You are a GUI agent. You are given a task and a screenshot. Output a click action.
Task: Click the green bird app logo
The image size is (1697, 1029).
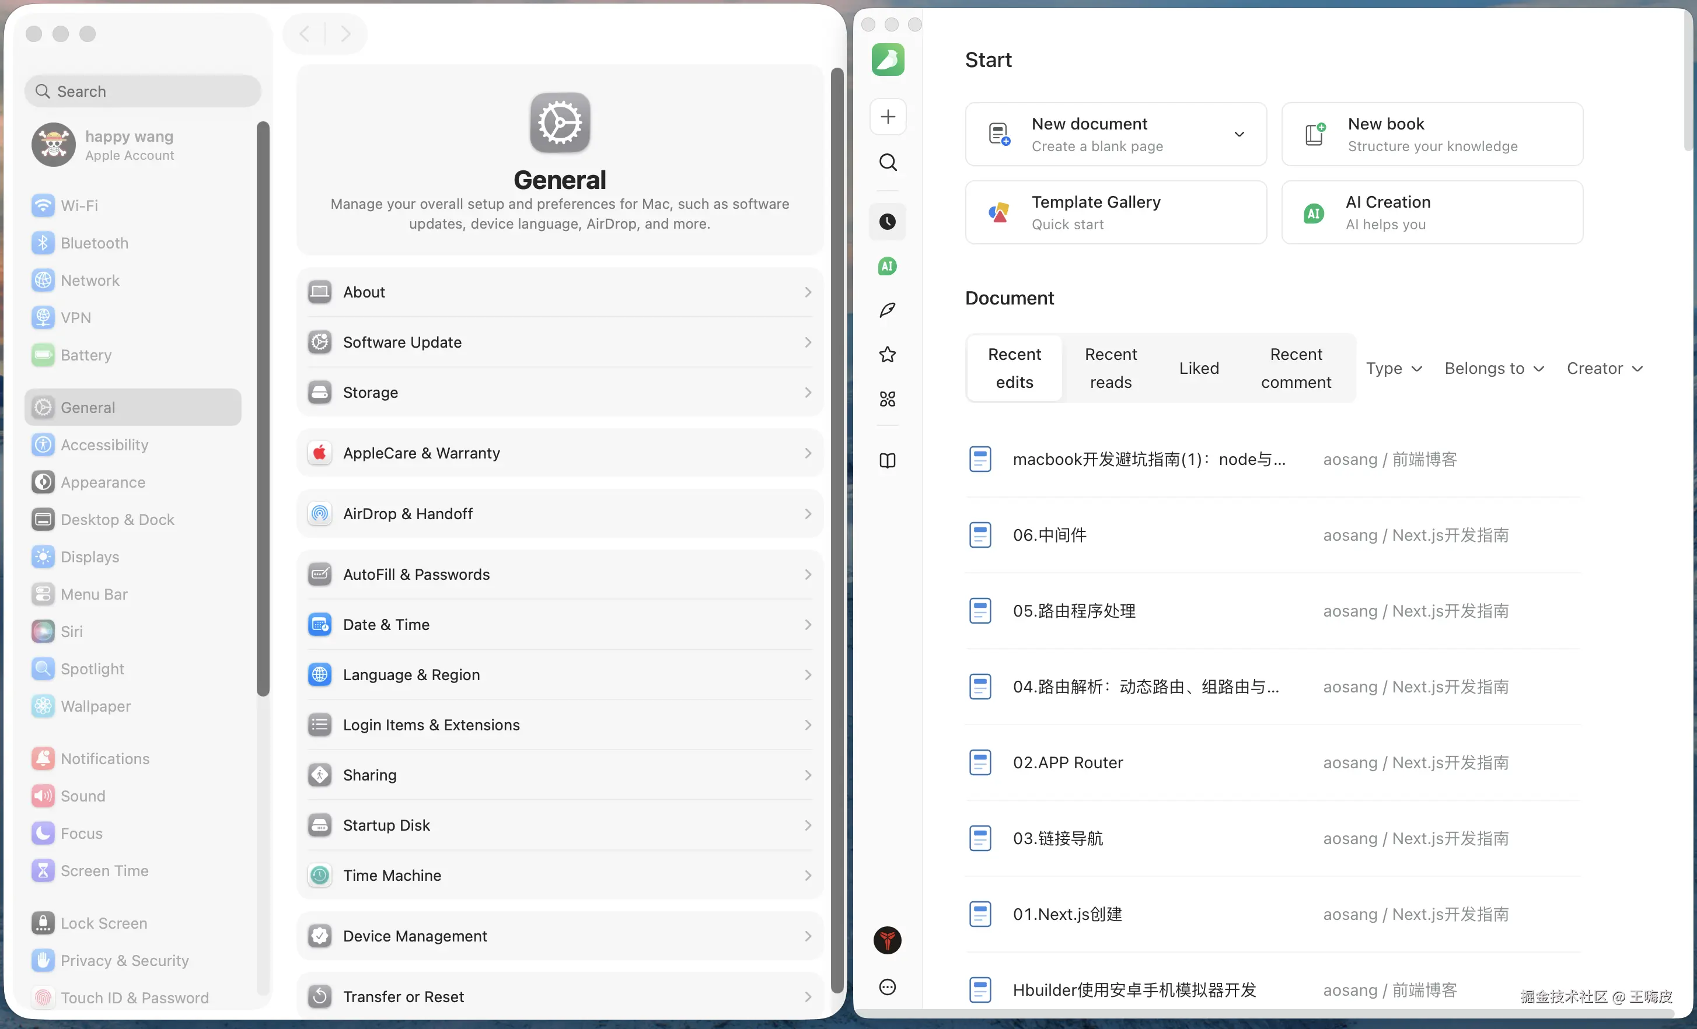click(887, 60)
